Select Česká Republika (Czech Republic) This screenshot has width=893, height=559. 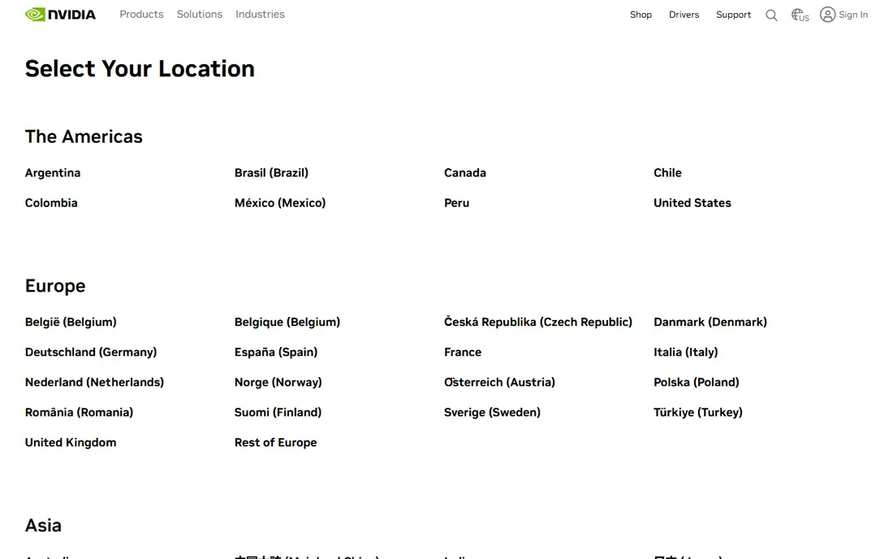coord(537,322)
